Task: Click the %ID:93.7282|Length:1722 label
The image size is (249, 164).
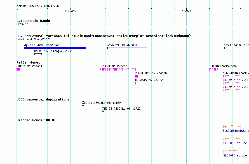Action: point(121,109)
